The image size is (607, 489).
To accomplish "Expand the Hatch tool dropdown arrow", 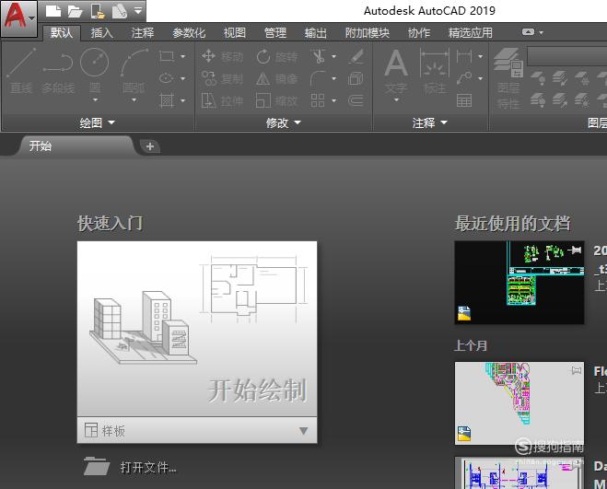I will coord(183,100).
